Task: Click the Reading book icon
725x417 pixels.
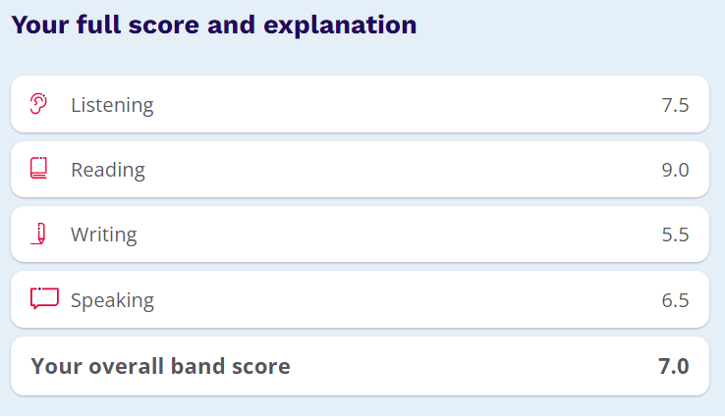Action: point(39,168)
